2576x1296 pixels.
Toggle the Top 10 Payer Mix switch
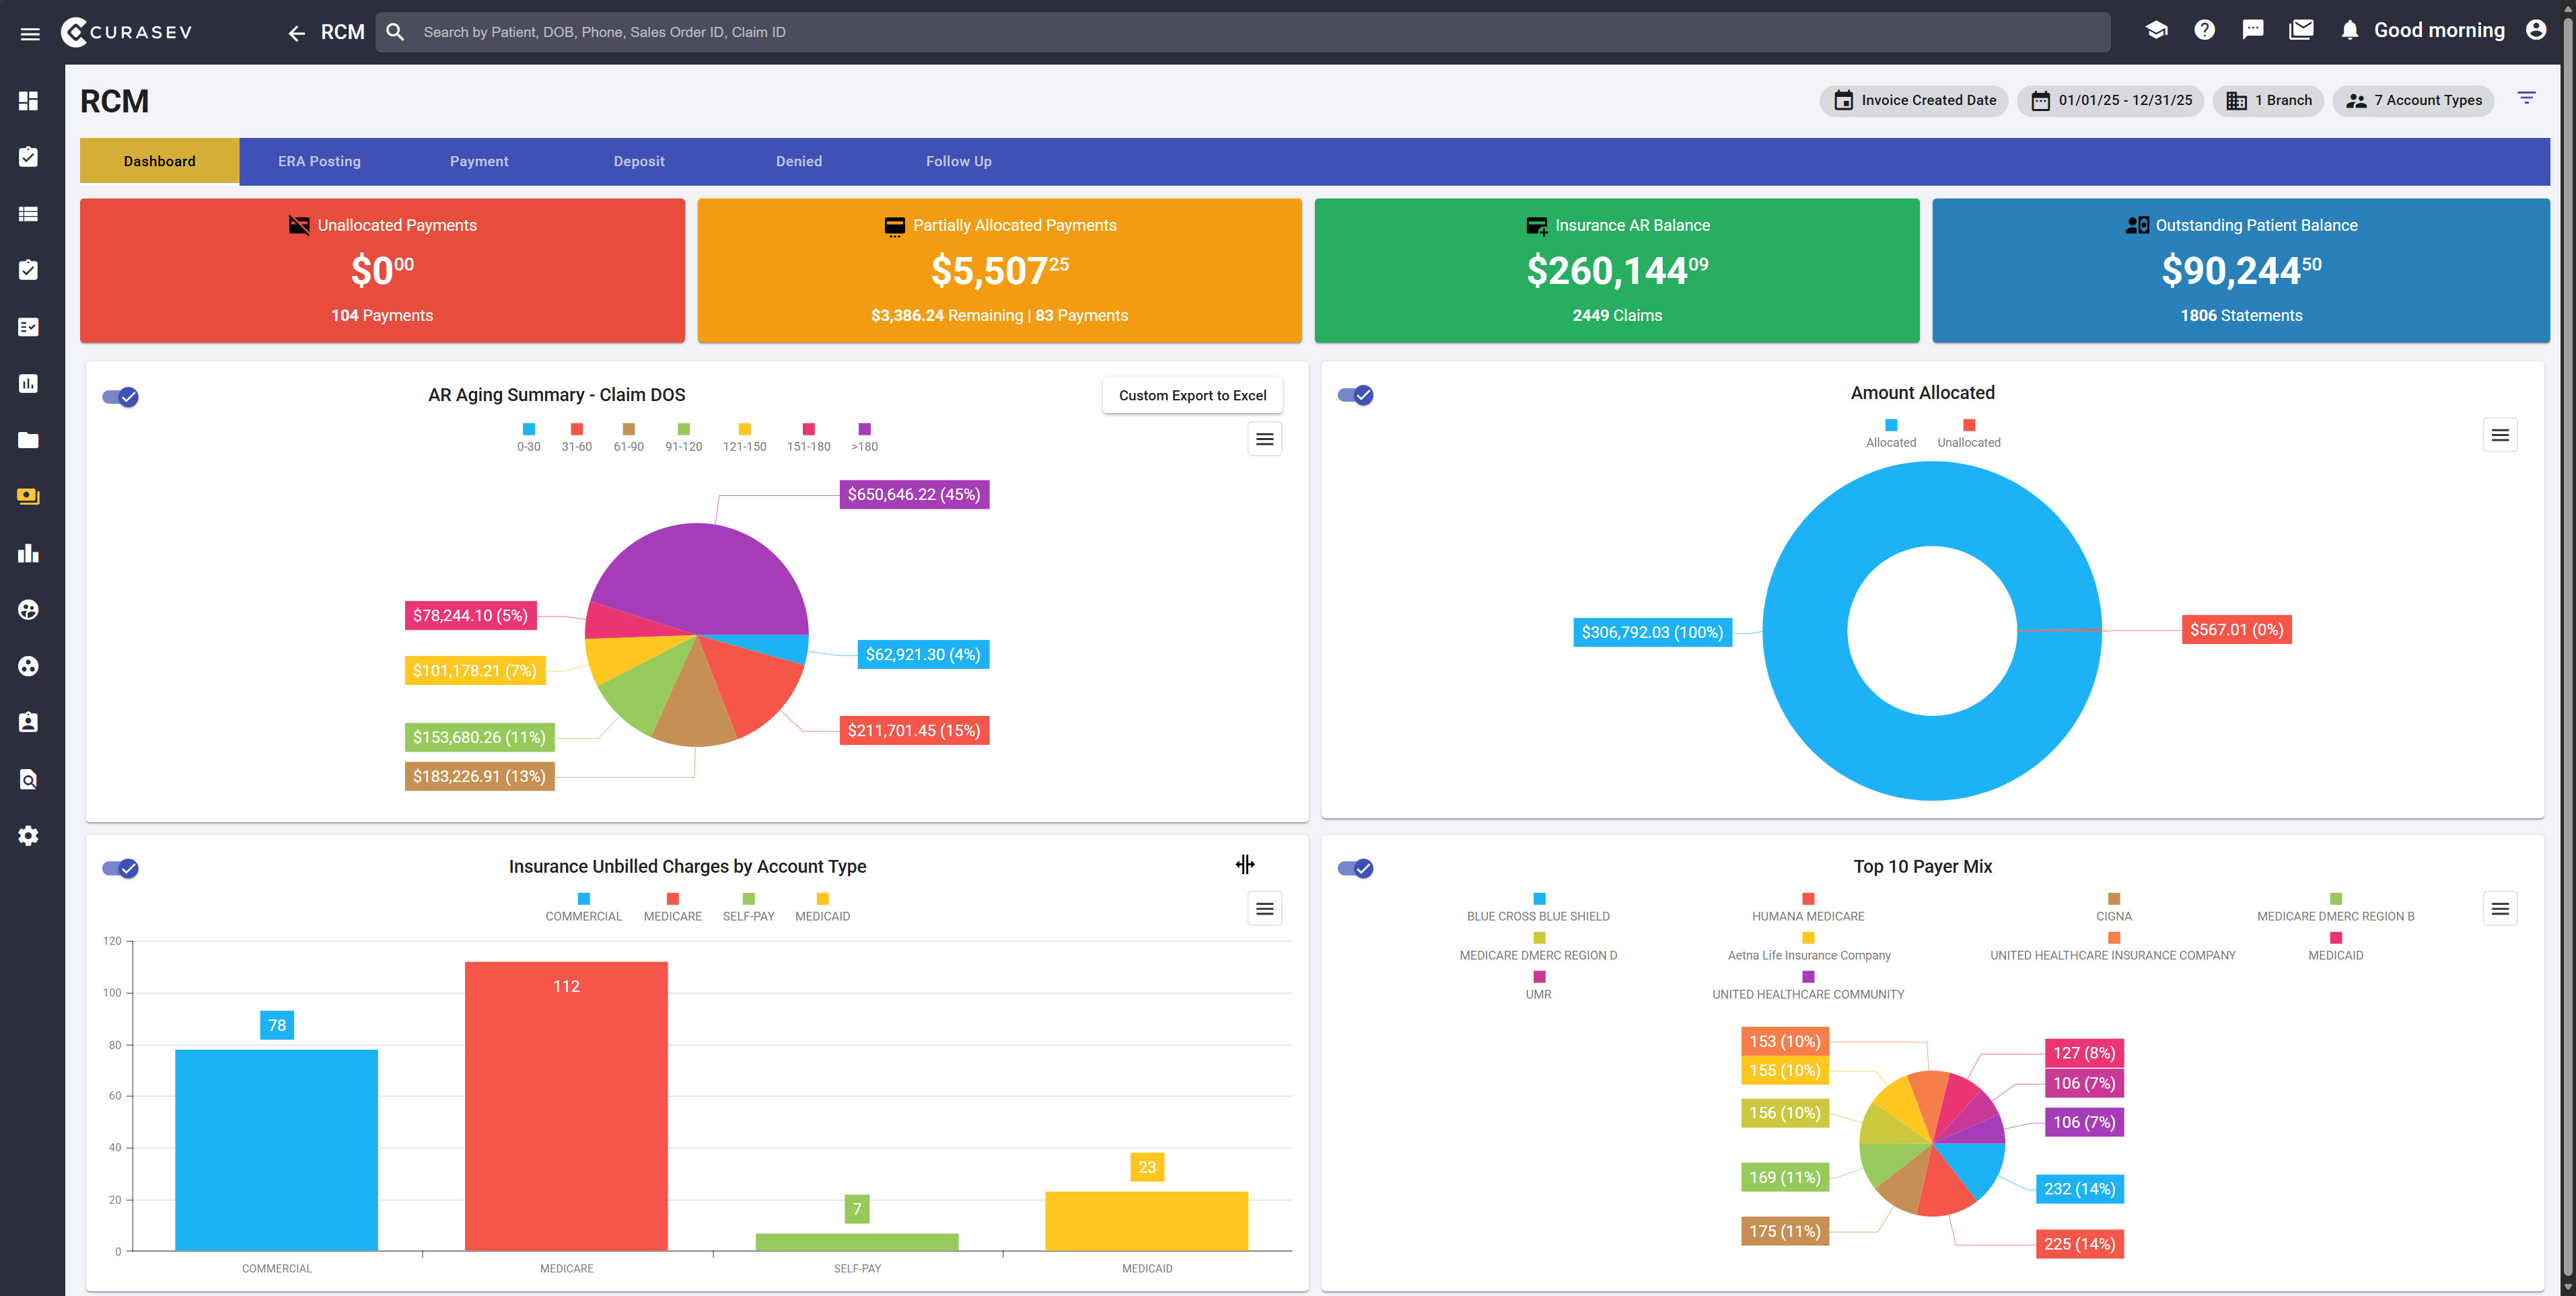[x=1356, y=868]
